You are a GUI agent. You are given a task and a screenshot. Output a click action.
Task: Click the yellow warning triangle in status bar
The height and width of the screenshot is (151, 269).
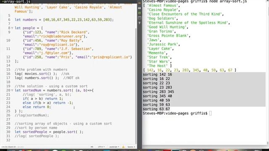[x=123, y=147]
